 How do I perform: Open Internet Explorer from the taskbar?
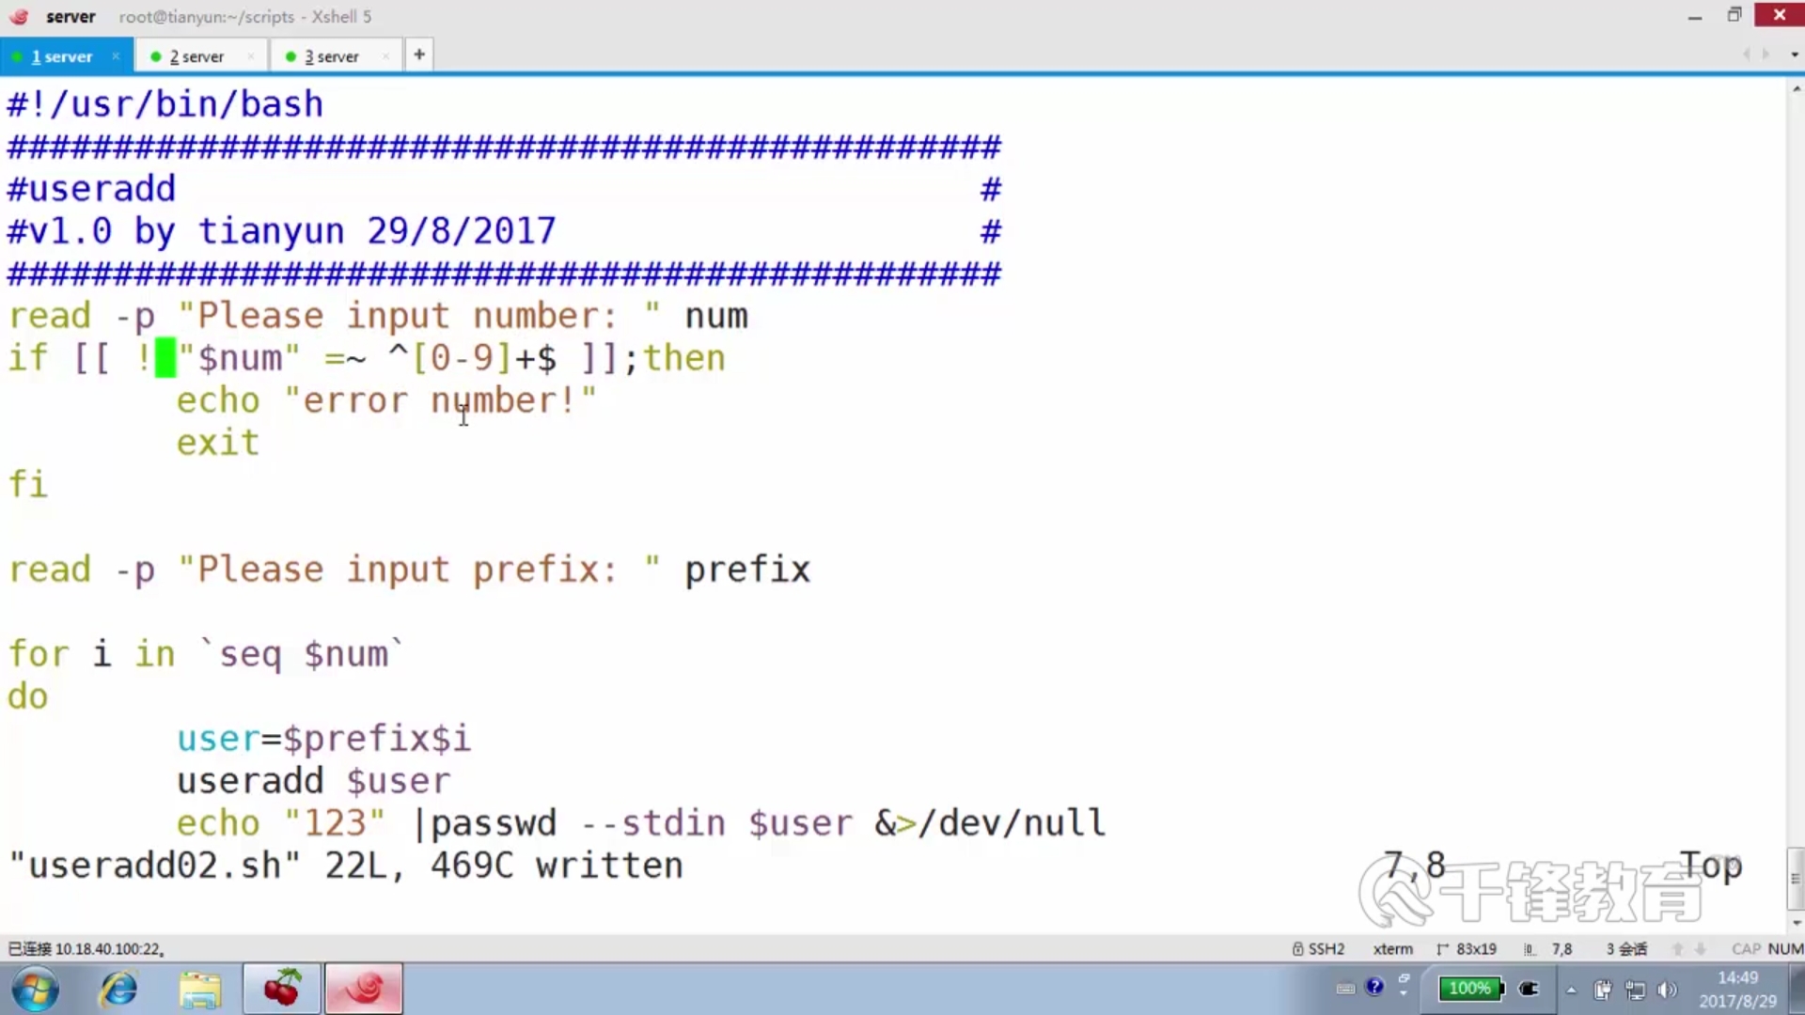point(119,990)
